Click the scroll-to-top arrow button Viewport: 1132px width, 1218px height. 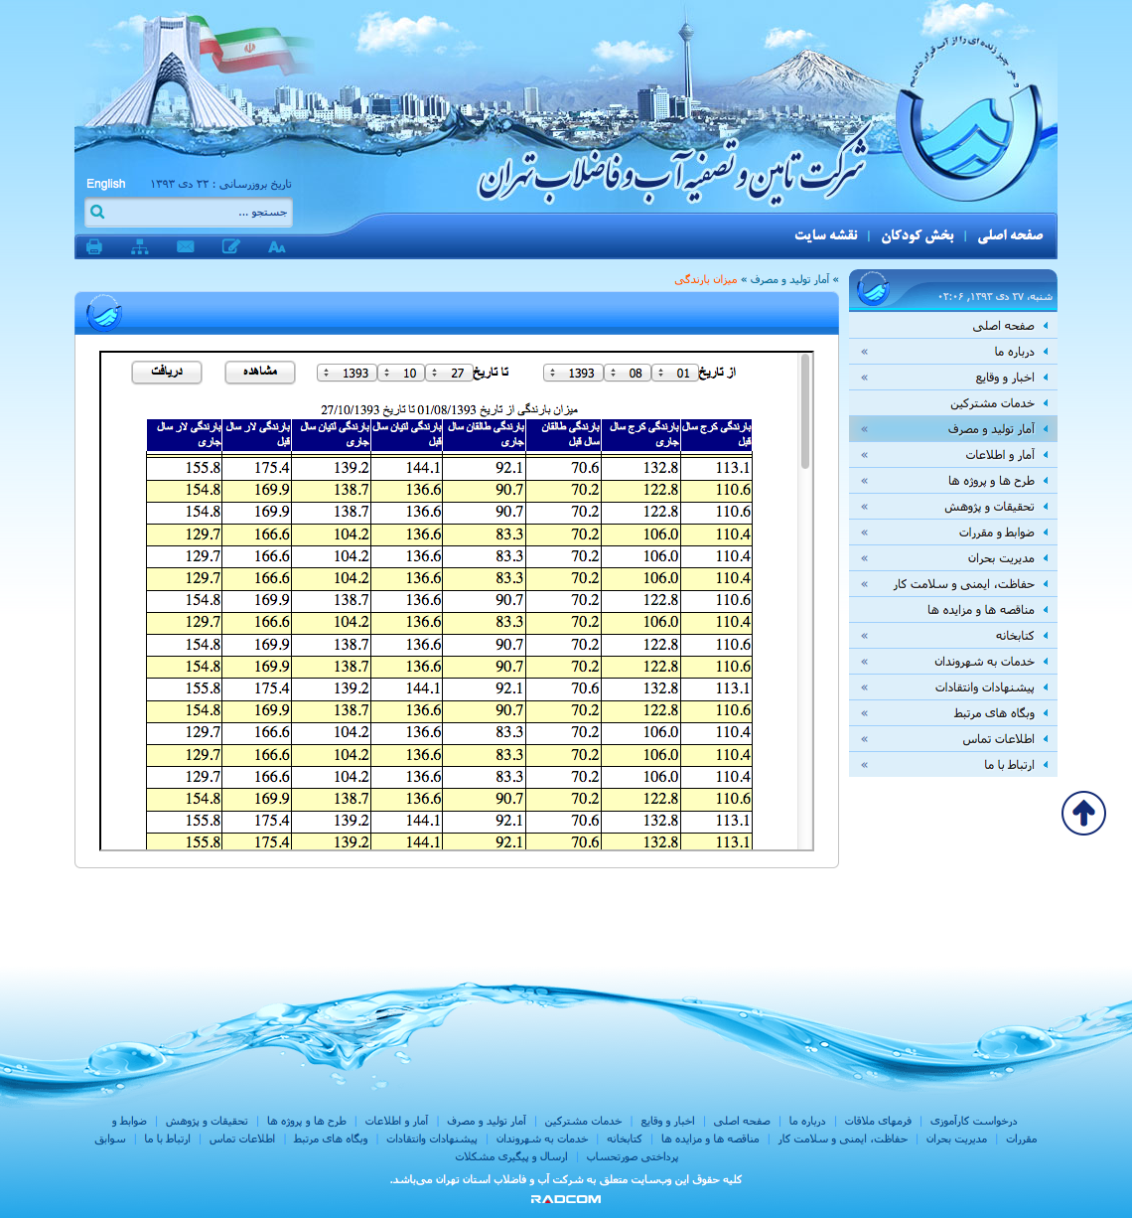pyautogui.click(x=1083, y=814)
